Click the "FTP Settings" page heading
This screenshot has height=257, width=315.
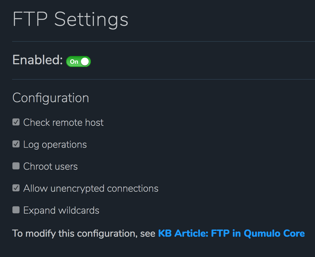(x=70, y=19)
